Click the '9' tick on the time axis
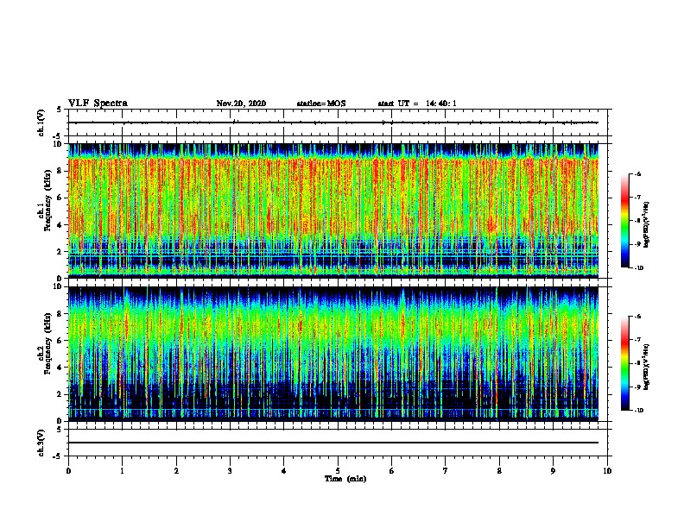 pyautogui.click(x=553, y=471)
